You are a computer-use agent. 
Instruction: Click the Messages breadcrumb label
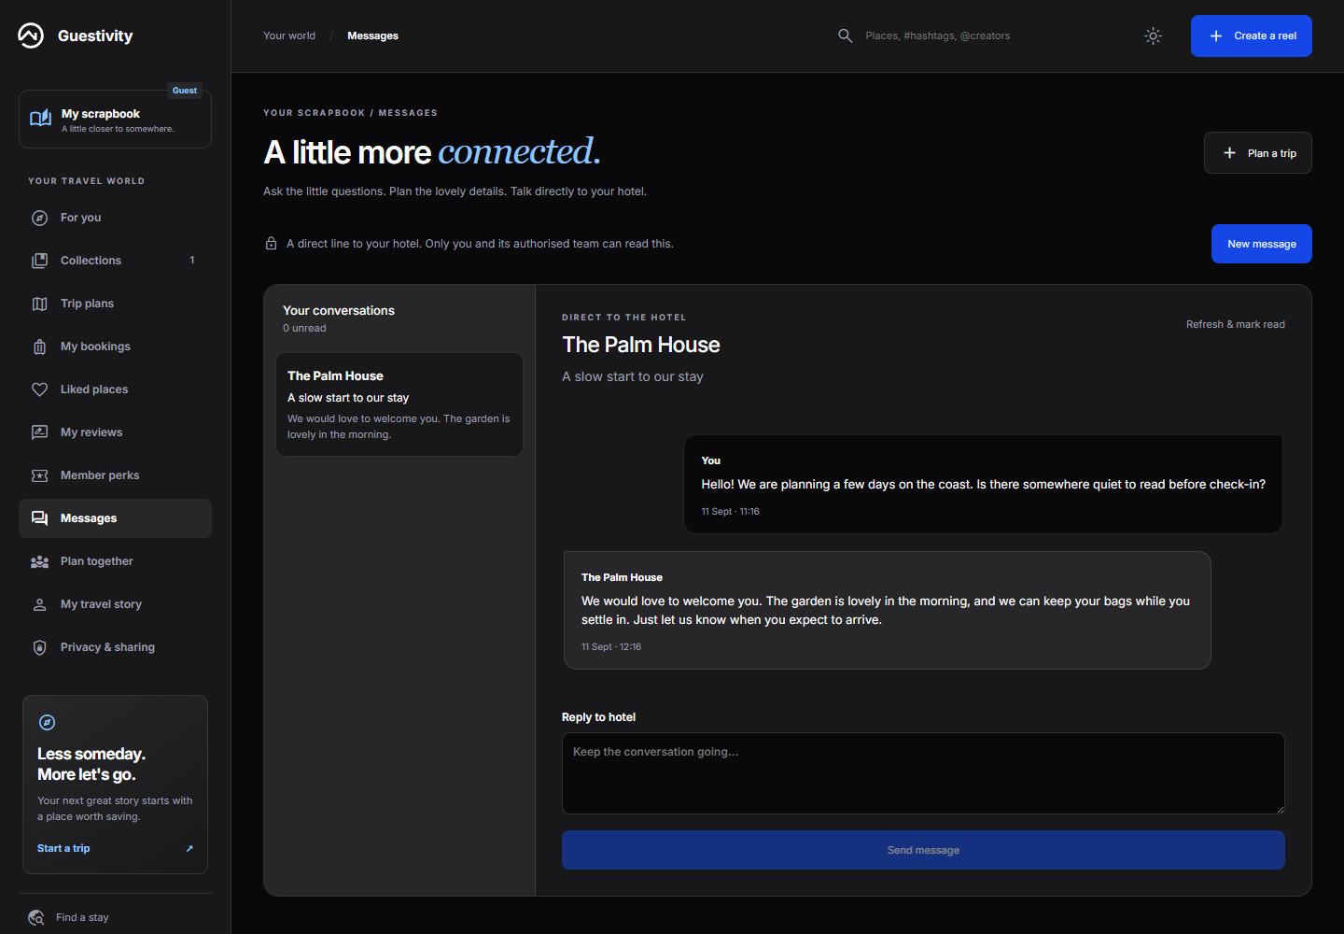pyautogui.click(x=372, y=35)
